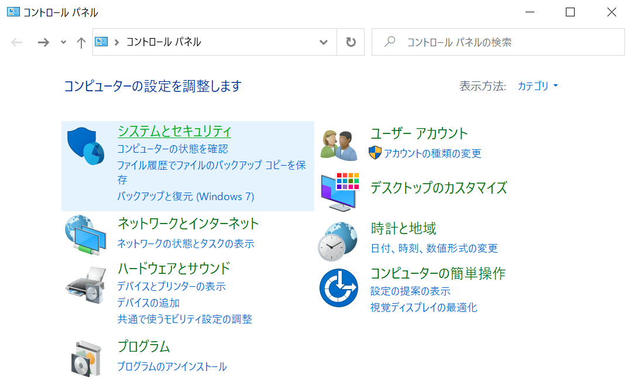Click the コントロール パネルの検索 search field

[x=503, y=42]
